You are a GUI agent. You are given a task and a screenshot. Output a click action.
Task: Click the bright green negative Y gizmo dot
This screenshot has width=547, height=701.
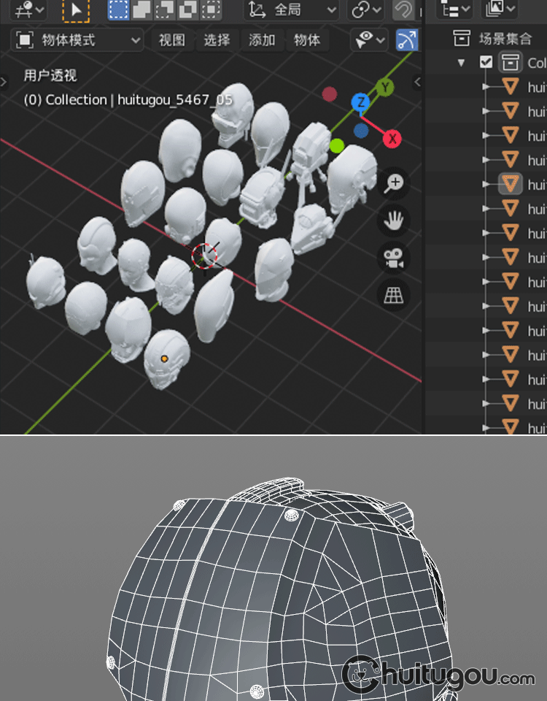click(337, 146)
